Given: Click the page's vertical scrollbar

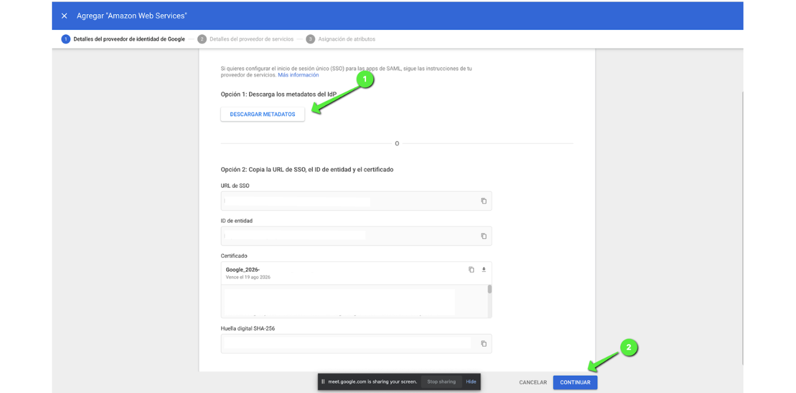Looking at the screenshot, I should tap(742, 228).
